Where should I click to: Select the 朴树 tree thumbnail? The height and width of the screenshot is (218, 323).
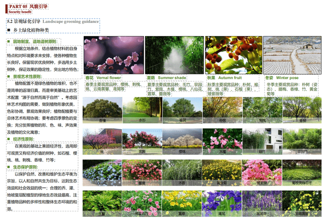222,110
